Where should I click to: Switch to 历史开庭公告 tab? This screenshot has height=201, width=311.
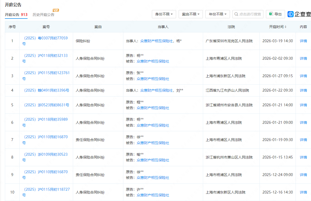43,15
